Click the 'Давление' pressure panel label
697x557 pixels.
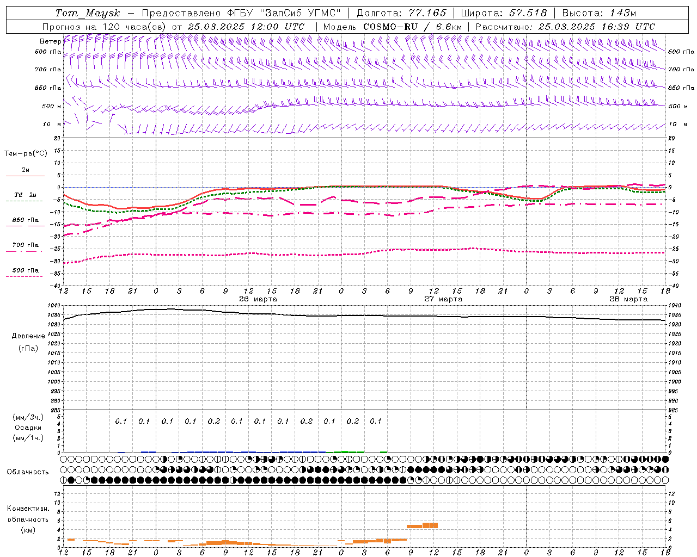[x=28, y=336]
